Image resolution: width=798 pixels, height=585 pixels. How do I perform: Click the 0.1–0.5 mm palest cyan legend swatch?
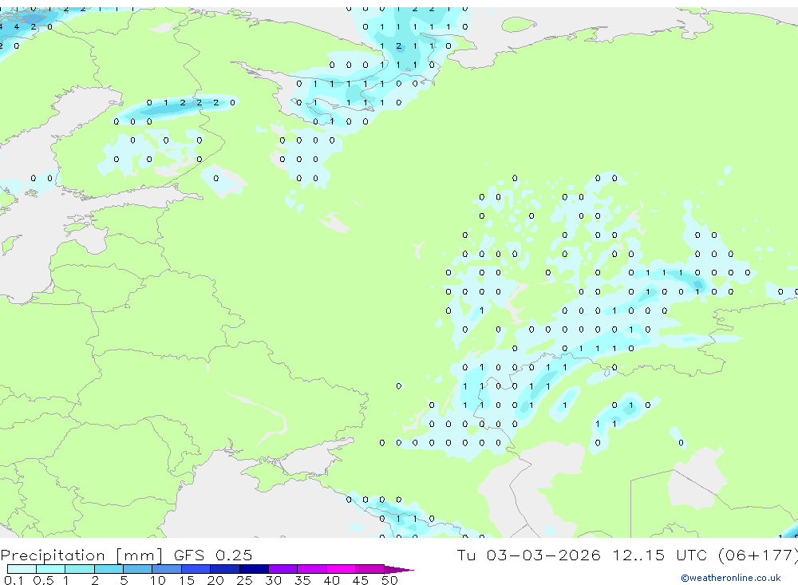click(x=22, y=569)
